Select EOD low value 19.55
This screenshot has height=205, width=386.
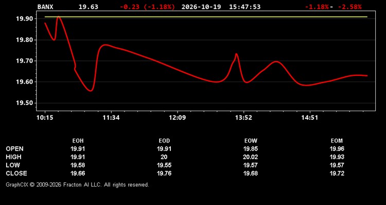(164, 165)
